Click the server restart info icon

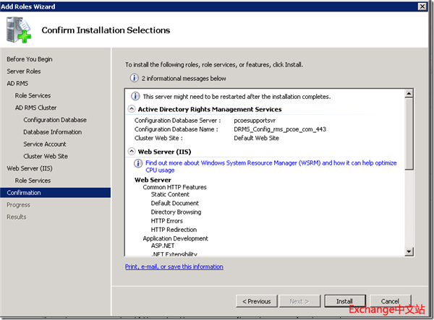pos(135,96)
